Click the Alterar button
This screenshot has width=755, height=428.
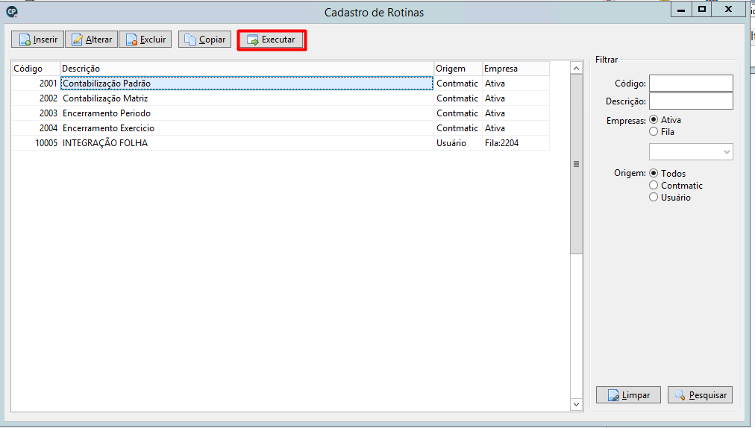[x=92, y=40]
